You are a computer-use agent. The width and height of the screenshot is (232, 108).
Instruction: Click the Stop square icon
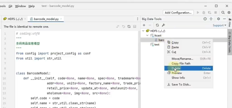pyautogui.click(x=216, y=13)
